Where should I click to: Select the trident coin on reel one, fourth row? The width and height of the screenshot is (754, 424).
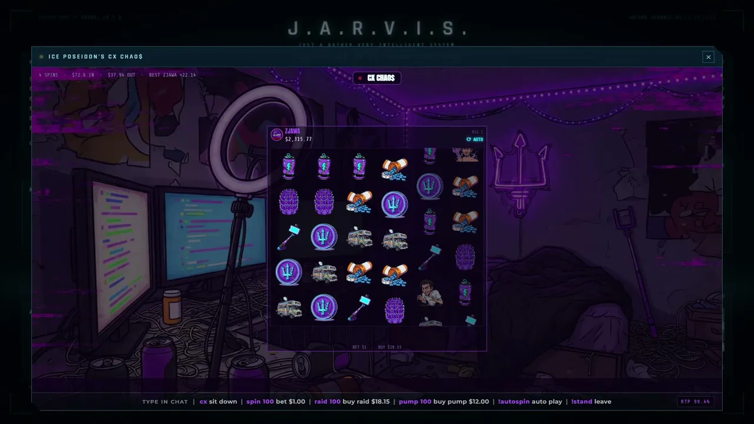289,272
